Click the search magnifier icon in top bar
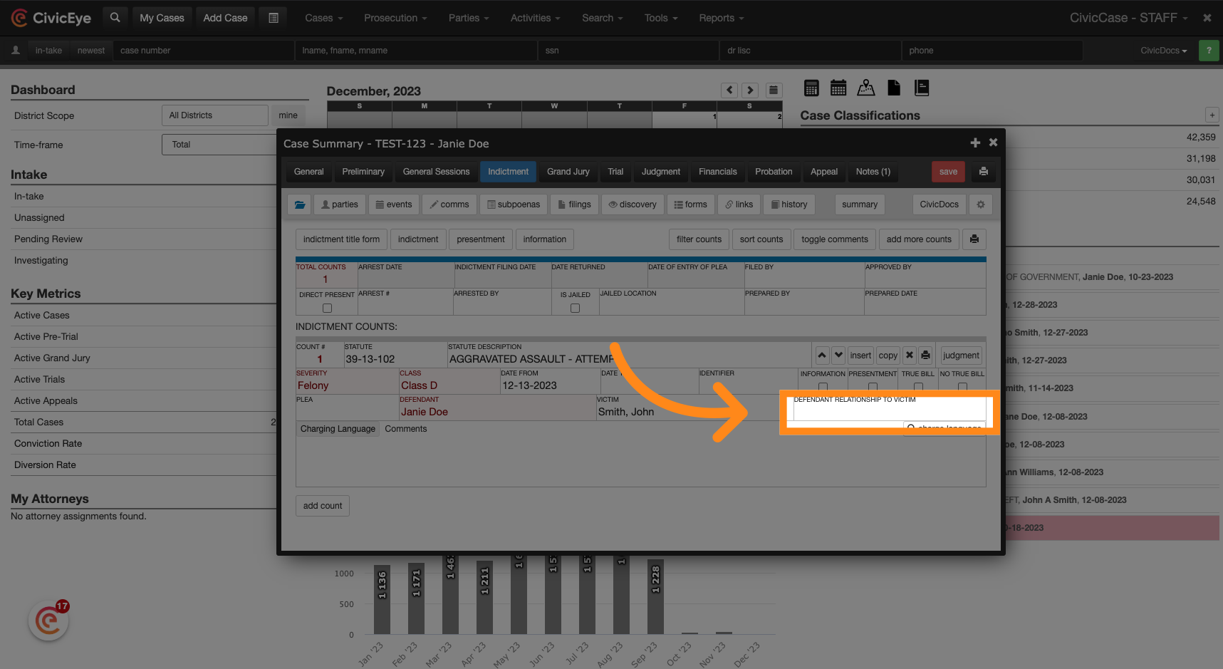Screen dimensions: 1223x669 point(115,18)
